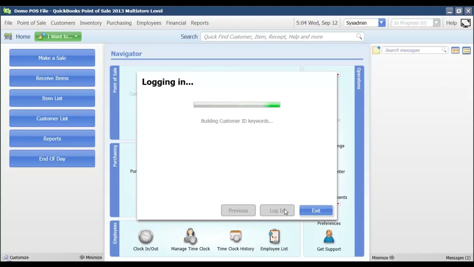Open Preferences in Operations panel
Image resolution: width=474 pixels, height=267 pixels.
[329, 223]
